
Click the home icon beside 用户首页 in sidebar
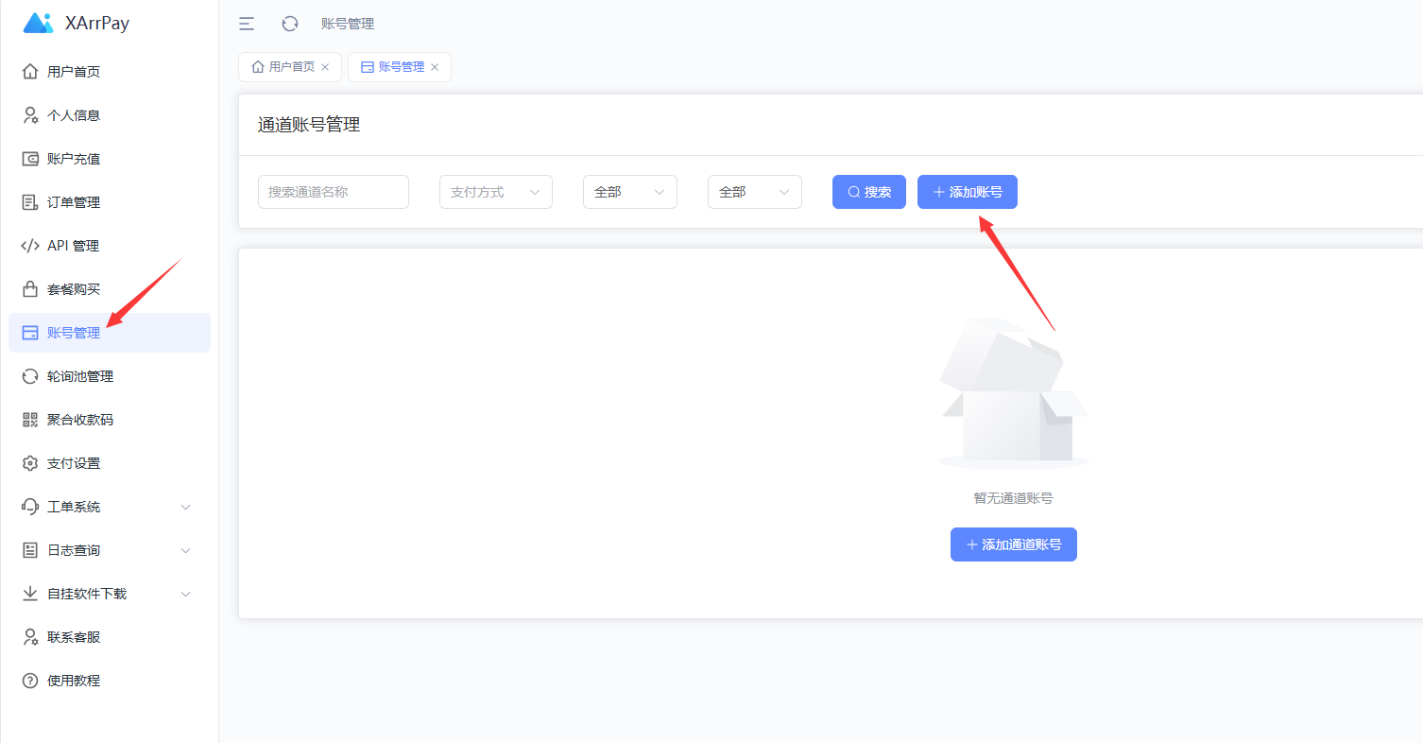(30, 72)
